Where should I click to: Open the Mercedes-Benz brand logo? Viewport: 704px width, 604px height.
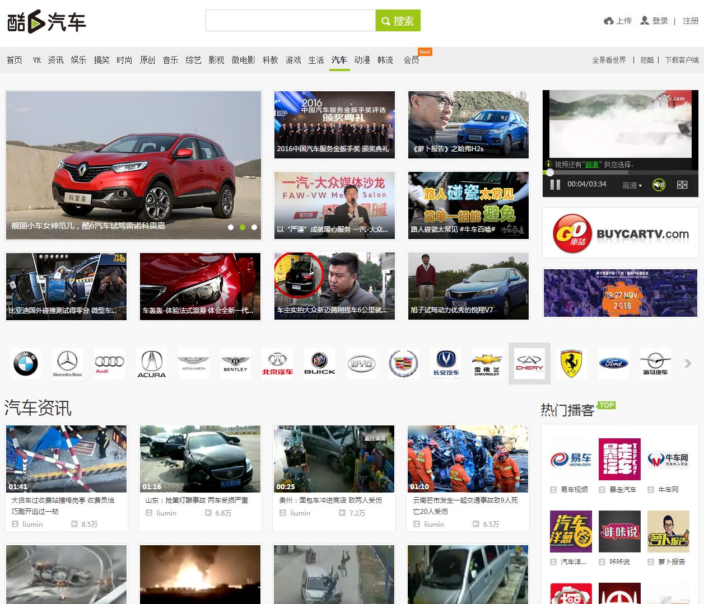[x=67, y=363]
